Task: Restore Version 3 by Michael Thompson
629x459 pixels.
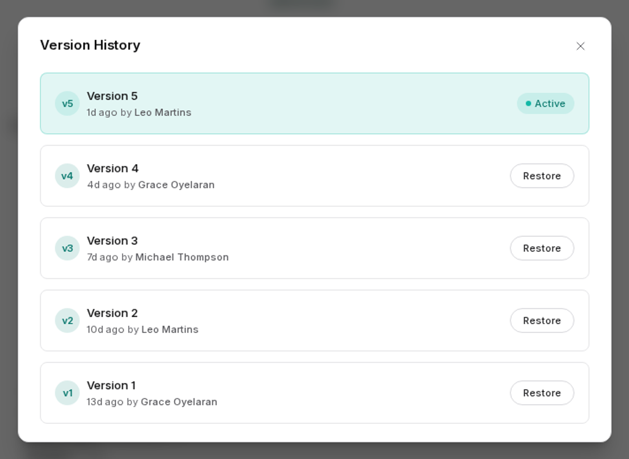Action: [x=542, y=248]
